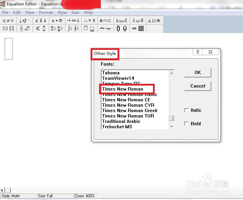Click the fonts list down arrow
Viewport: 243px width, 200px height.
(172, 127)
